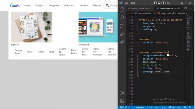This screenshot has height=109, width=195.
Task: Toggle the bottom panel layout
Action: pyautogui.click(x=159, y=3)
